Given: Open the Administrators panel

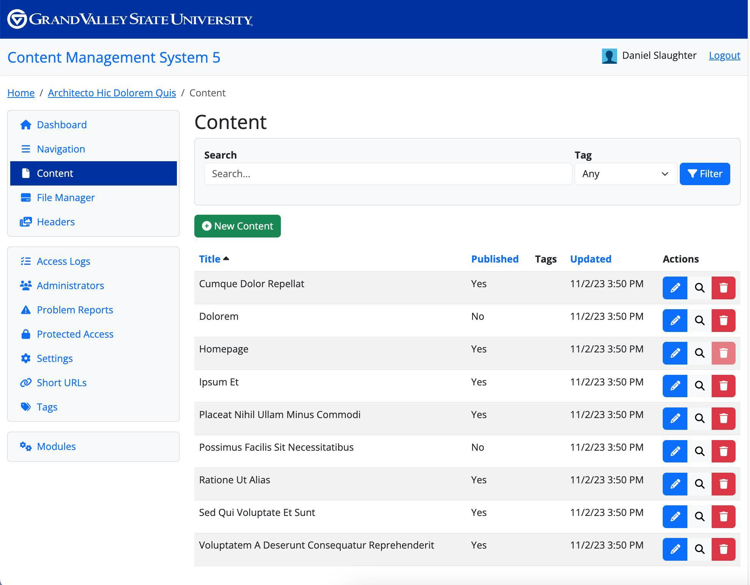Looking at the screenshot, I should [x=71, y=285].
